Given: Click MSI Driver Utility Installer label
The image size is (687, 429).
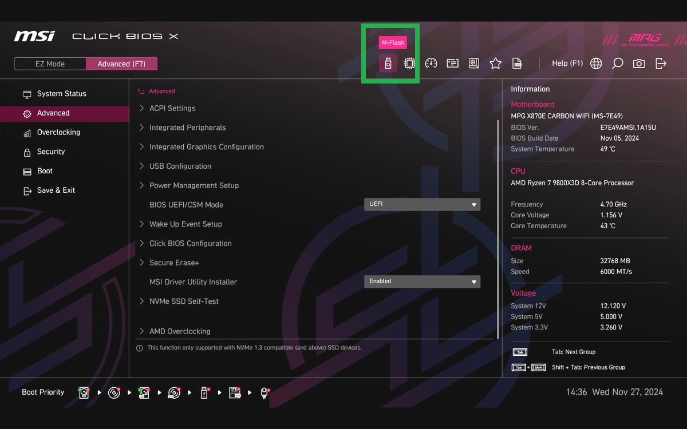Looking at the screenshot, I should point(193,282).
